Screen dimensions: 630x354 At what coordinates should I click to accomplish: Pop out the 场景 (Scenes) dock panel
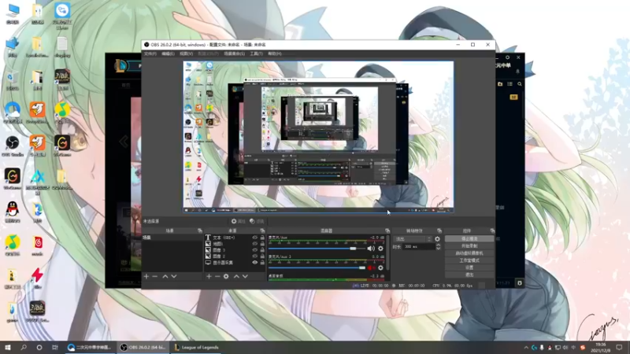(x=200, y=230)
